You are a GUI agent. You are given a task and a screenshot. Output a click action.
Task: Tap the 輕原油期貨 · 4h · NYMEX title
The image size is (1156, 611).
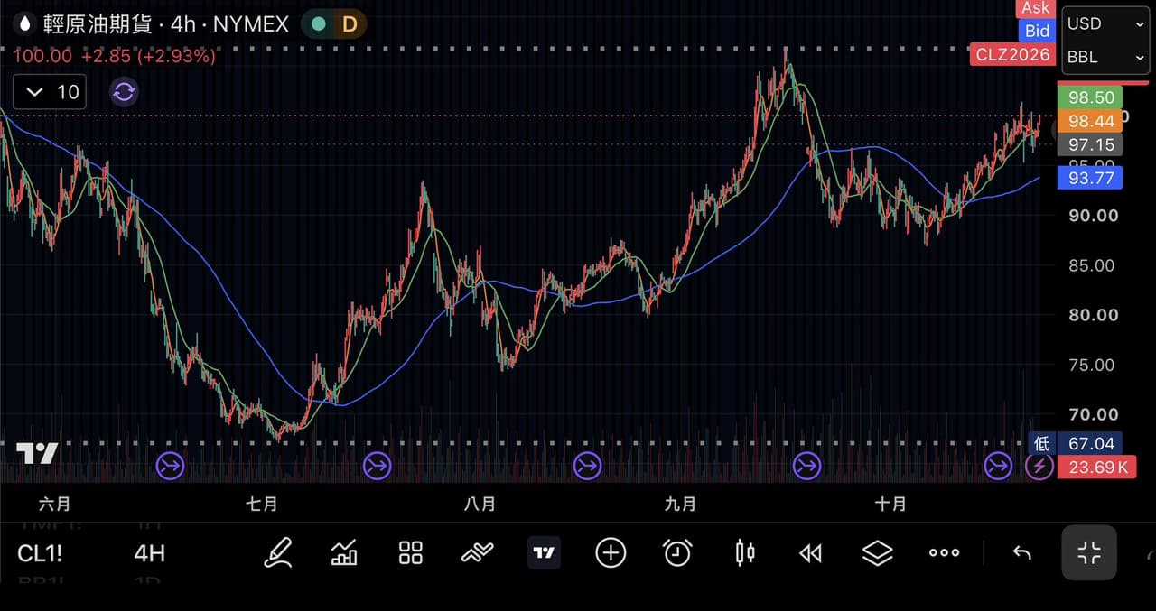coord(165,24)
